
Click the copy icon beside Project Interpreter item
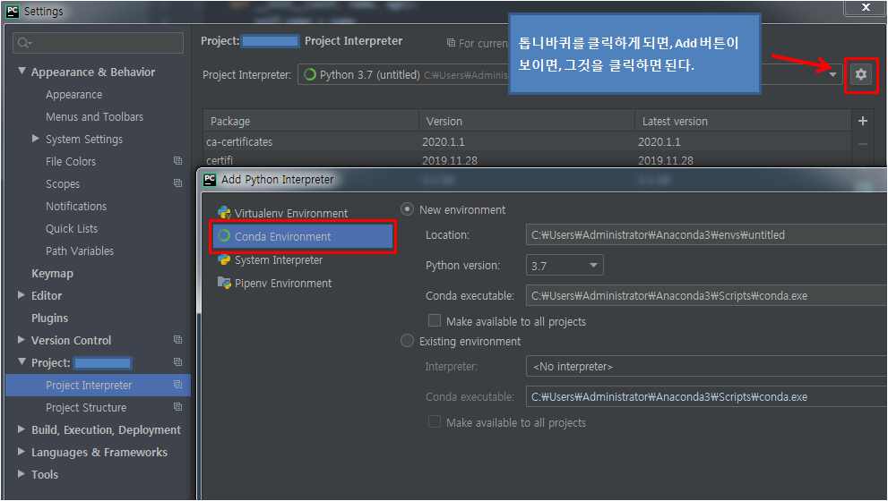pyautogui.click(x=177, y=385)
